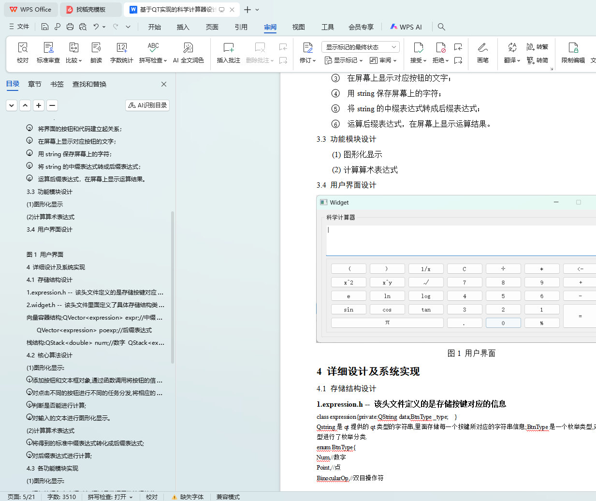Open the 显示标记的最终状态 dropdown
Screen dimensions: 596x501
pyautogui.click(x=360, y=47)
